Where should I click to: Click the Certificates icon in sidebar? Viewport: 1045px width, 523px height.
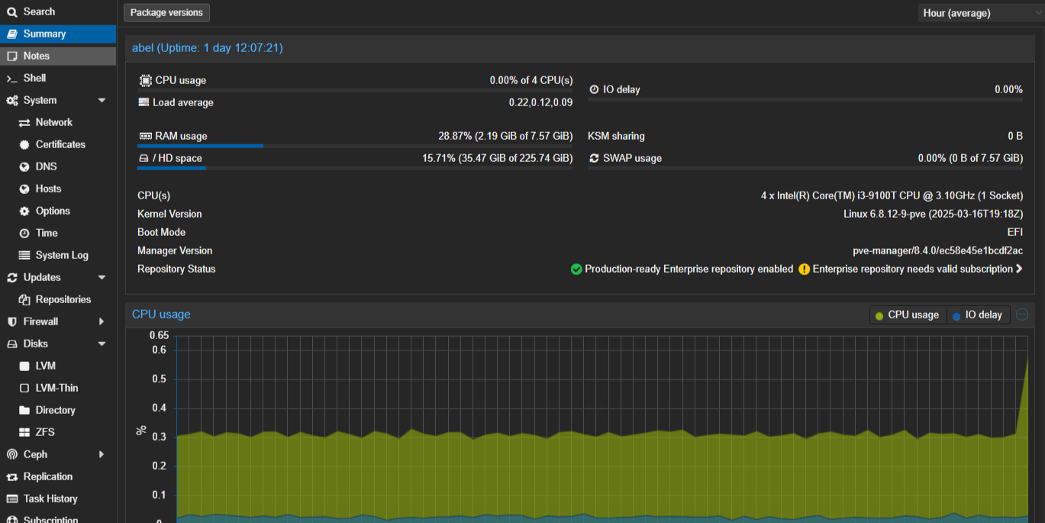pyautogui.click(x=24, y=144)
